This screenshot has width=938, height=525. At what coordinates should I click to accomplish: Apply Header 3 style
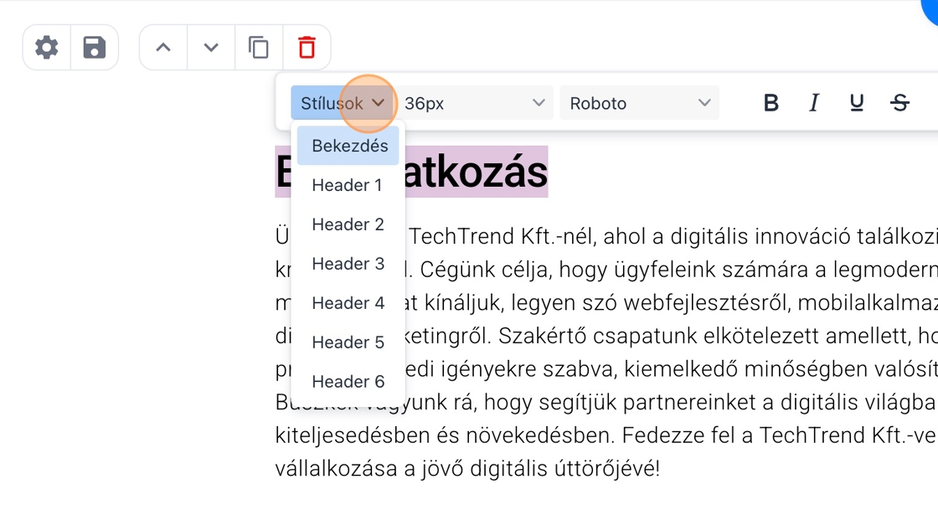[347, 264]
